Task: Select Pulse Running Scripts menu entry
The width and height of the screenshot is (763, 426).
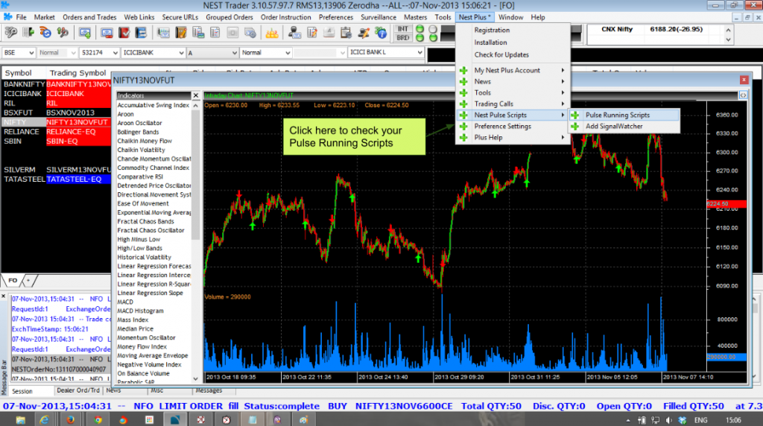Action: pyautogui.click(x=617, y=115)
